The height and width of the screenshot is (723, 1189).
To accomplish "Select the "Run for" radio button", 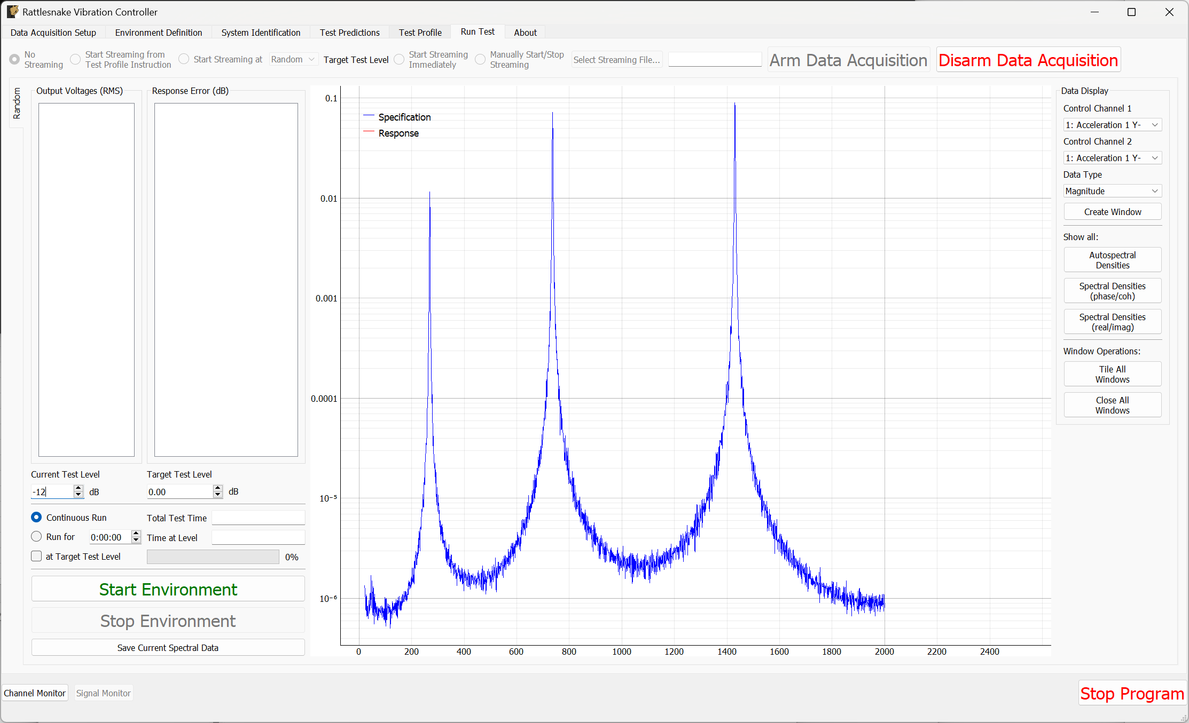I will coord(36,536).
